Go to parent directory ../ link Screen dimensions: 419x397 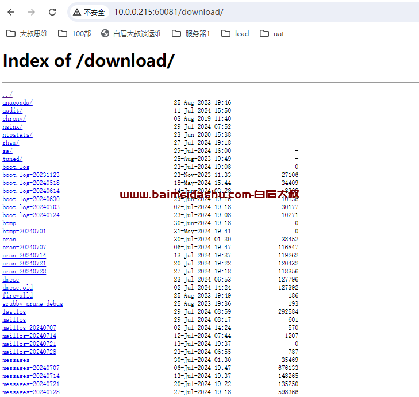point(7,95)
